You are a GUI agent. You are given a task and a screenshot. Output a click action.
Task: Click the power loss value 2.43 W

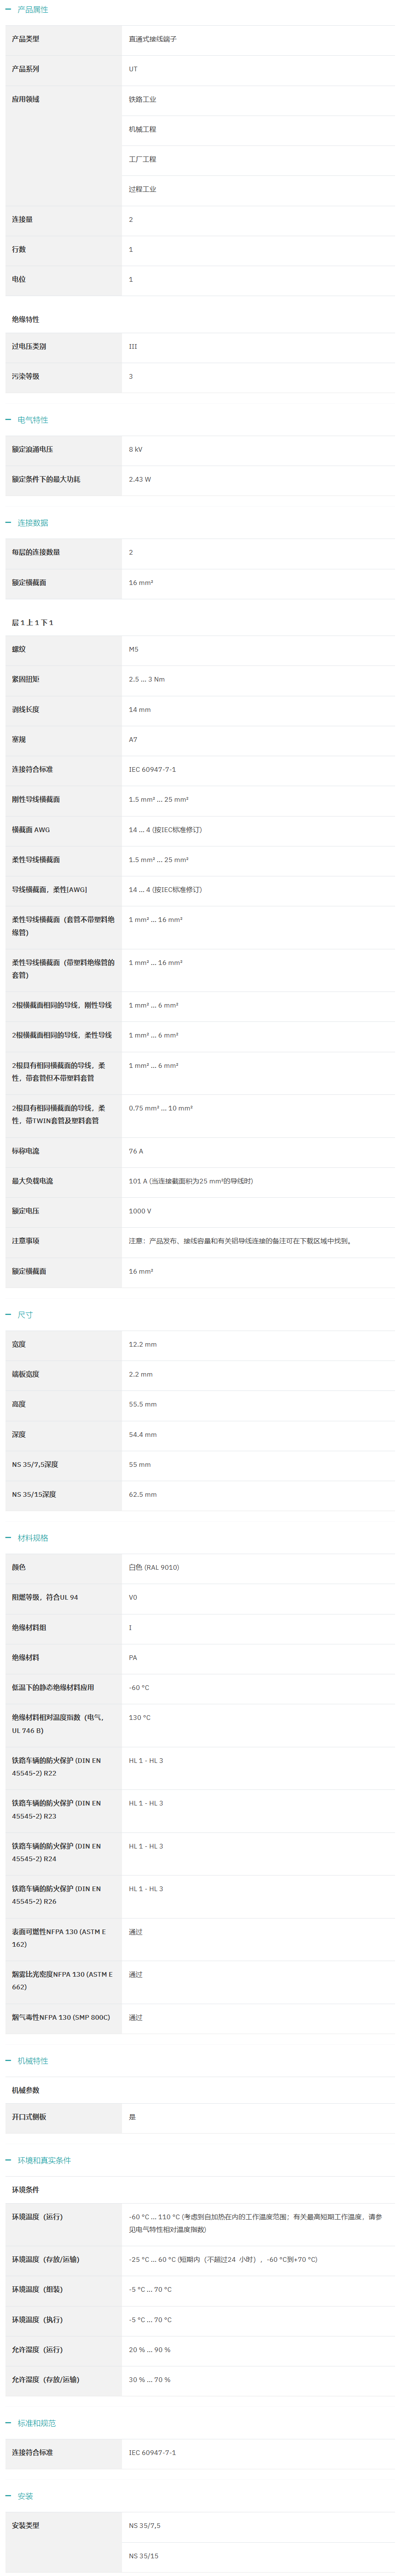click(140, 479)
